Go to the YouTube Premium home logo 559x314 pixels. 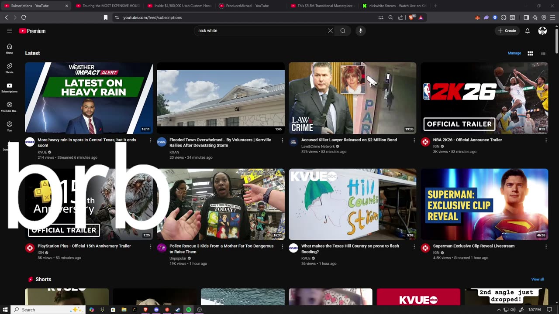point(32,31)
